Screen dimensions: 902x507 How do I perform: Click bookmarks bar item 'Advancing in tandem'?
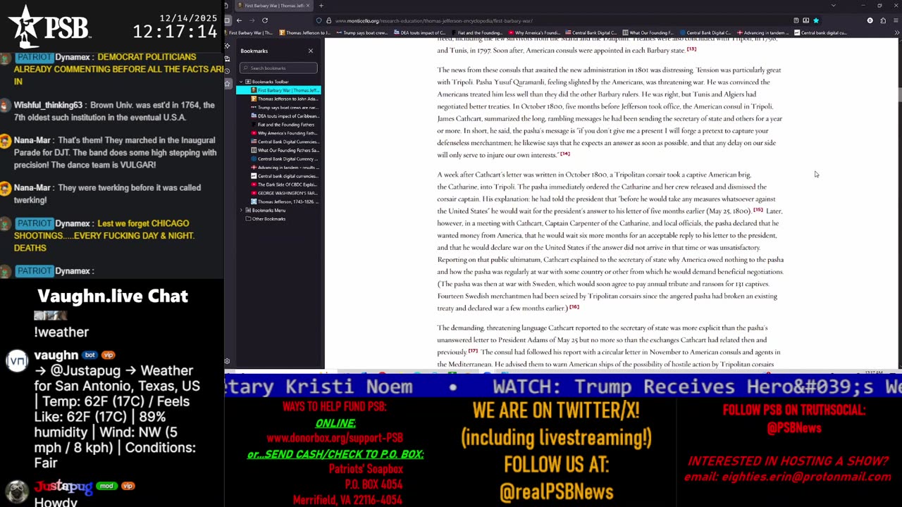[763, 32]
